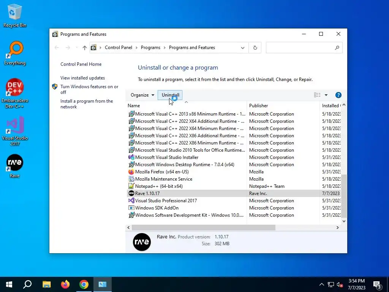The width and height of the screenshot is (389, 292).
Task: Click the Windows SDK AddOn row icon
Action: coord(131,208)
